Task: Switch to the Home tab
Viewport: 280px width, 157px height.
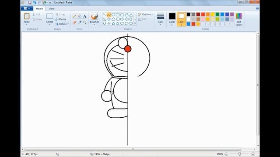Action: [39, 9]
